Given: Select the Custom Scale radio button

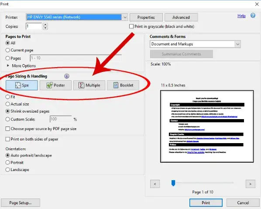Looking at the screenshot, I should click(7, 119).
